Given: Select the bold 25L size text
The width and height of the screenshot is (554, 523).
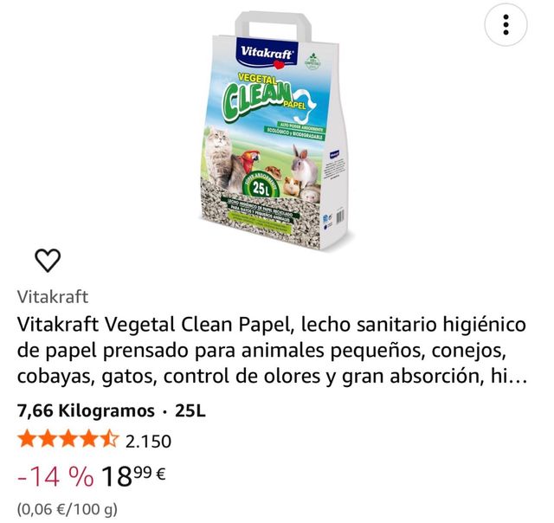Looking at the screenshot, I should [190, 410].
